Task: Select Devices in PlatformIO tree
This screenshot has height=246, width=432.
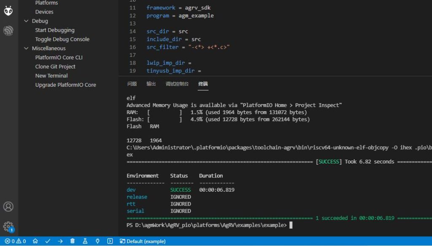Action: [x=44, y=12]
